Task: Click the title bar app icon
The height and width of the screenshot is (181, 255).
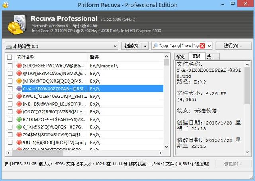Action: [x=6, y=4]
